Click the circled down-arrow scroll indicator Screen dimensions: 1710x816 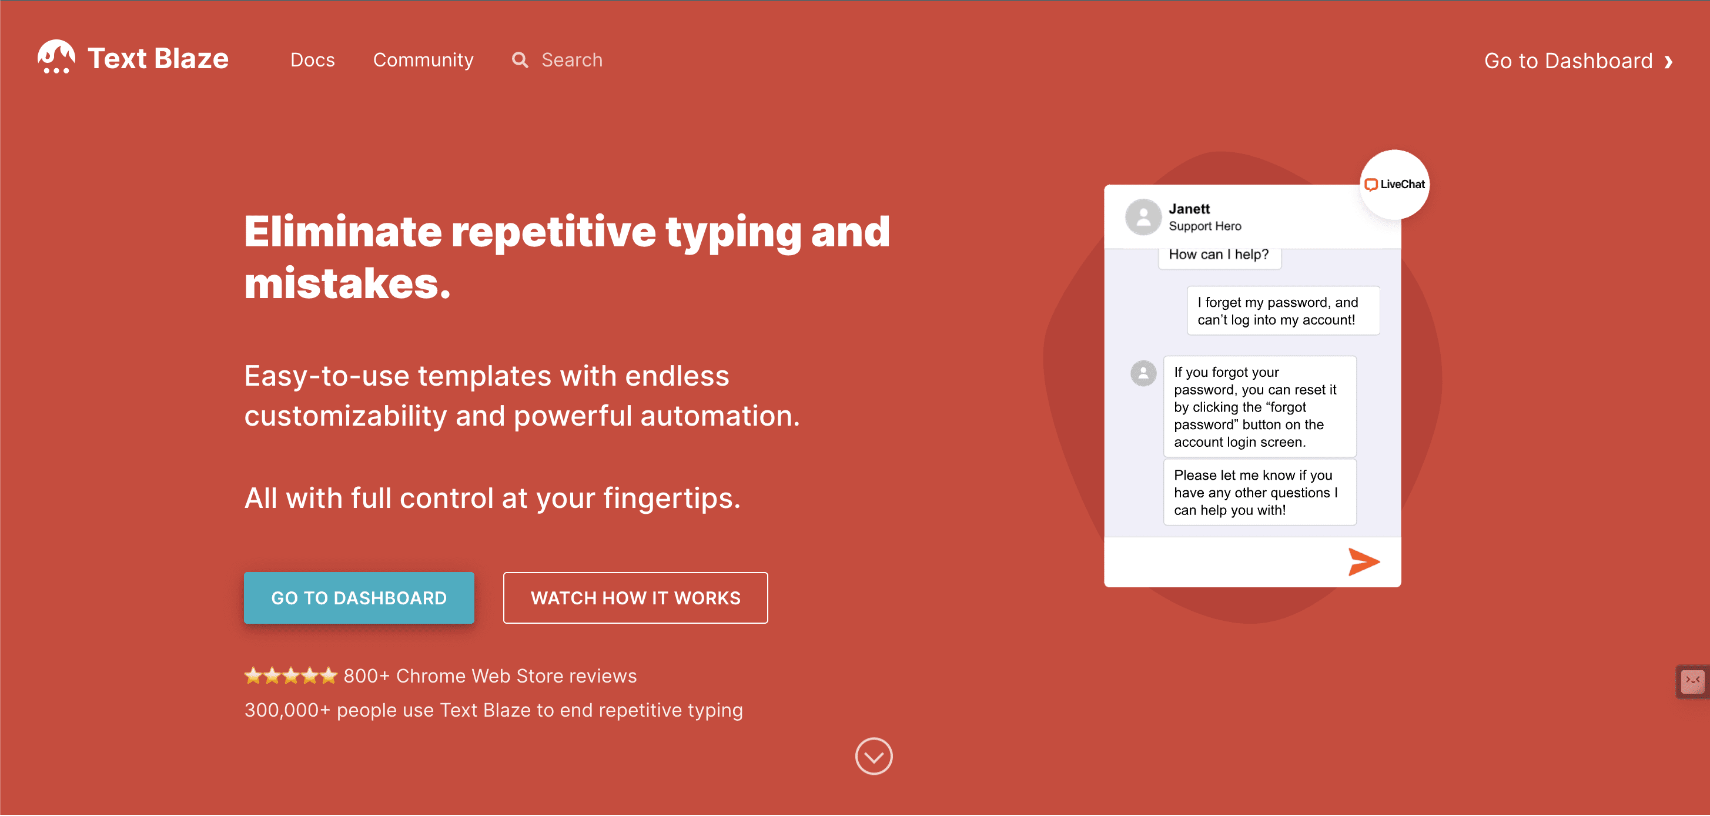pyautogui.click(x=874, y=755)
